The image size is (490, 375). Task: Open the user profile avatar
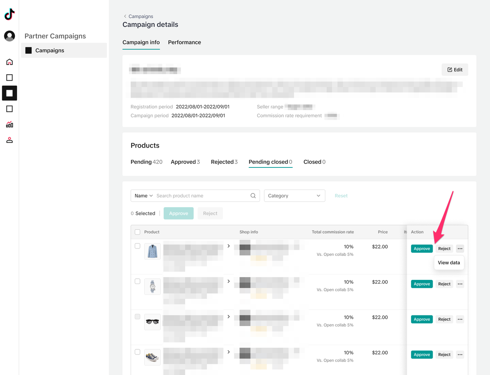coord(10,36)
